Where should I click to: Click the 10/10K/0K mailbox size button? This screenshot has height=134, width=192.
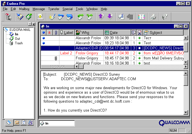(58, 67)
